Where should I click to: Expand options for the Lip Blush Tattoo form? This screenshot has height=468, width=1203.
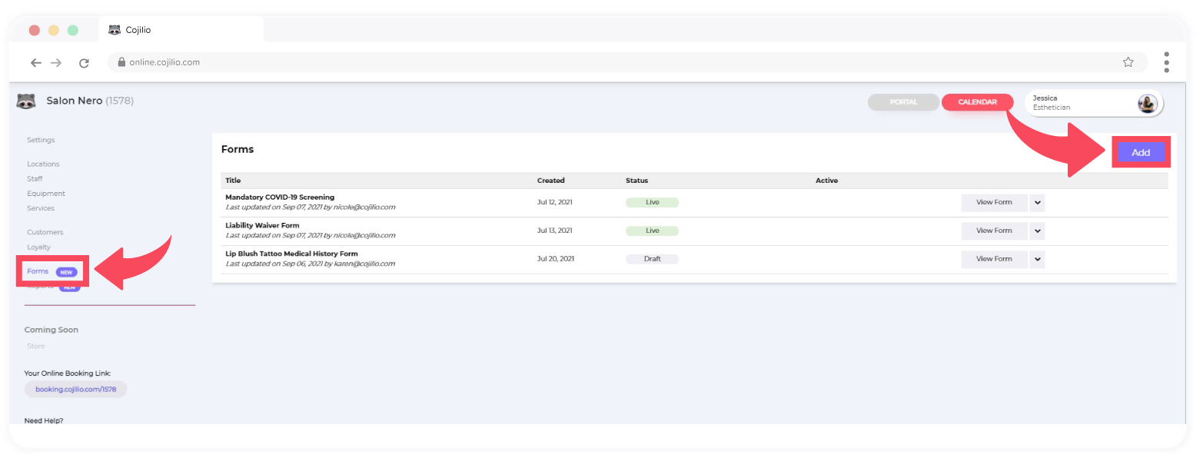tap(1037, 259)
